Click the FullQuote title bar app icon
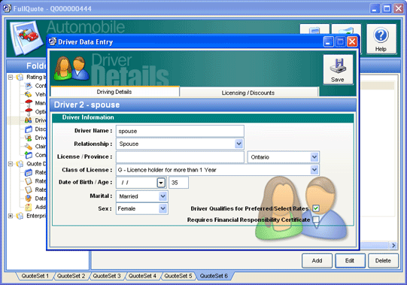Viewport: 407px width, 285px height. point(7,8)
